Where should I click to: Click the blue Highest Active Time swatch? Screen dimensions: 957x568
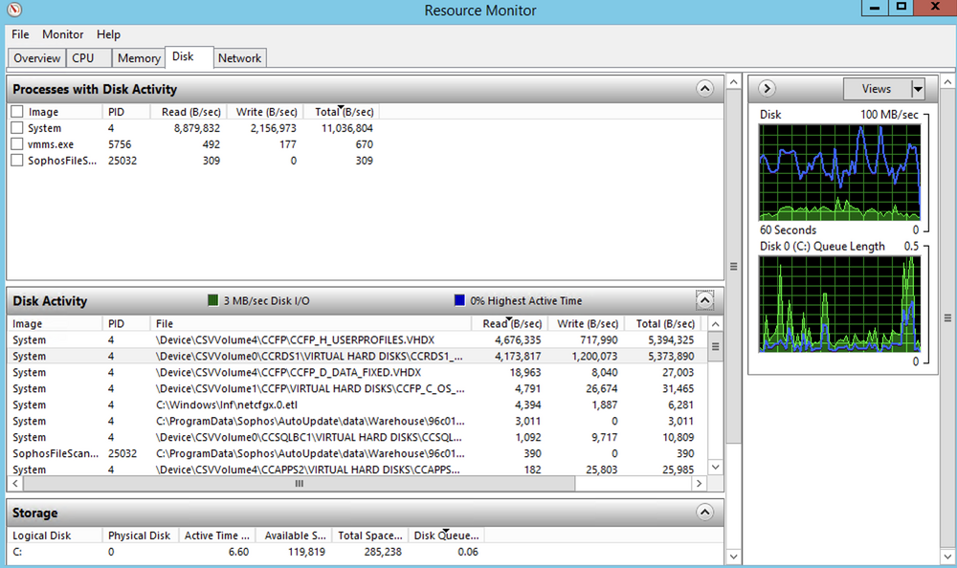click(459, 300)
